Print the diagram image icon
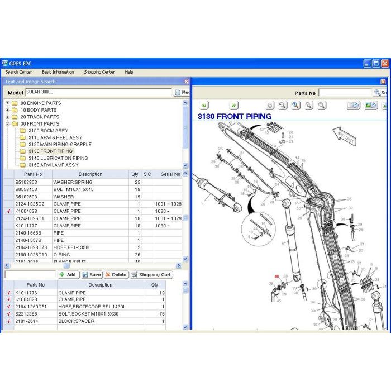 (x=371, y=105)
